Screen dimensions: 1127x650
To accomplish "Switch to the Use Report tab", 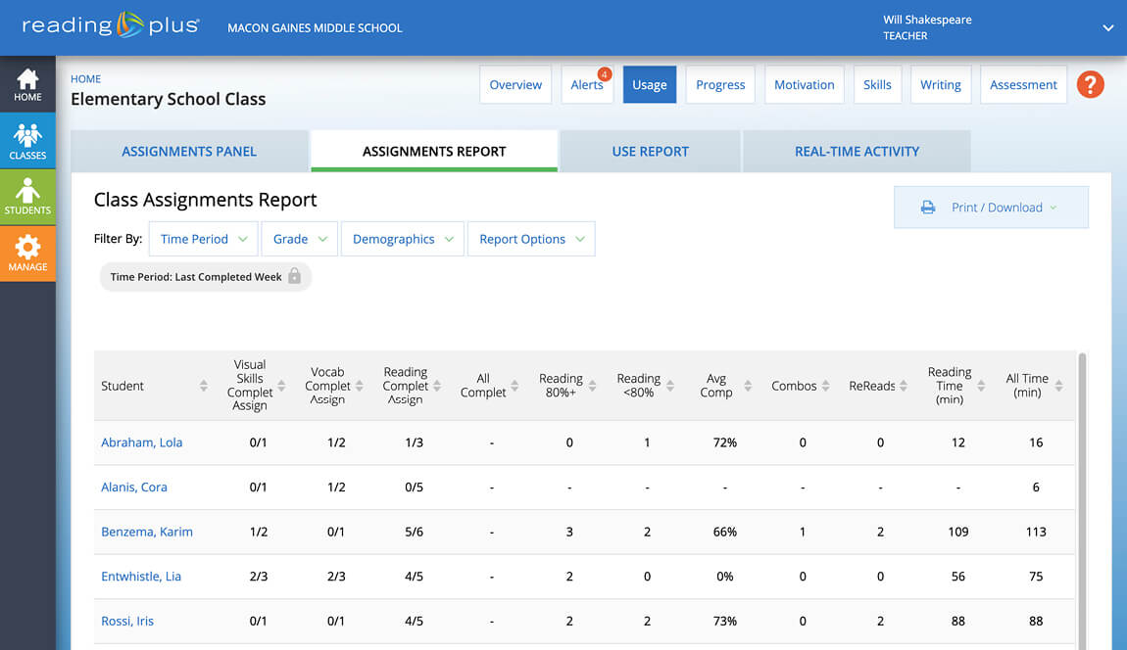I will (650, 152).
